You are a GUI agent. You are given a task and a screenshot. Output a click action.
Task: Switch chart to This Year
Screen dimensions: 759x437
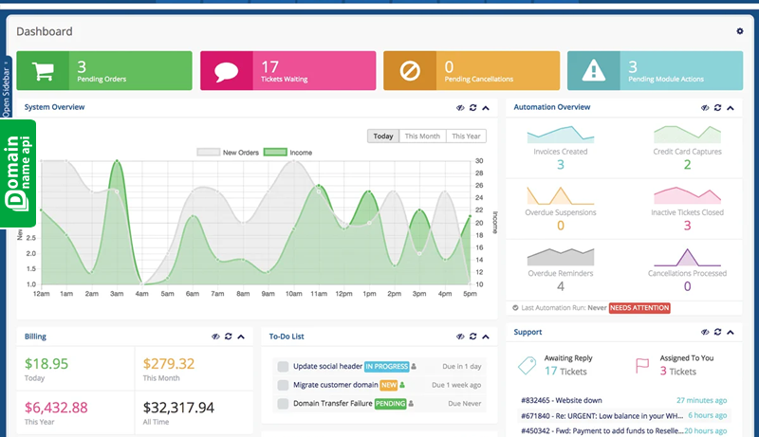[466, 137]
